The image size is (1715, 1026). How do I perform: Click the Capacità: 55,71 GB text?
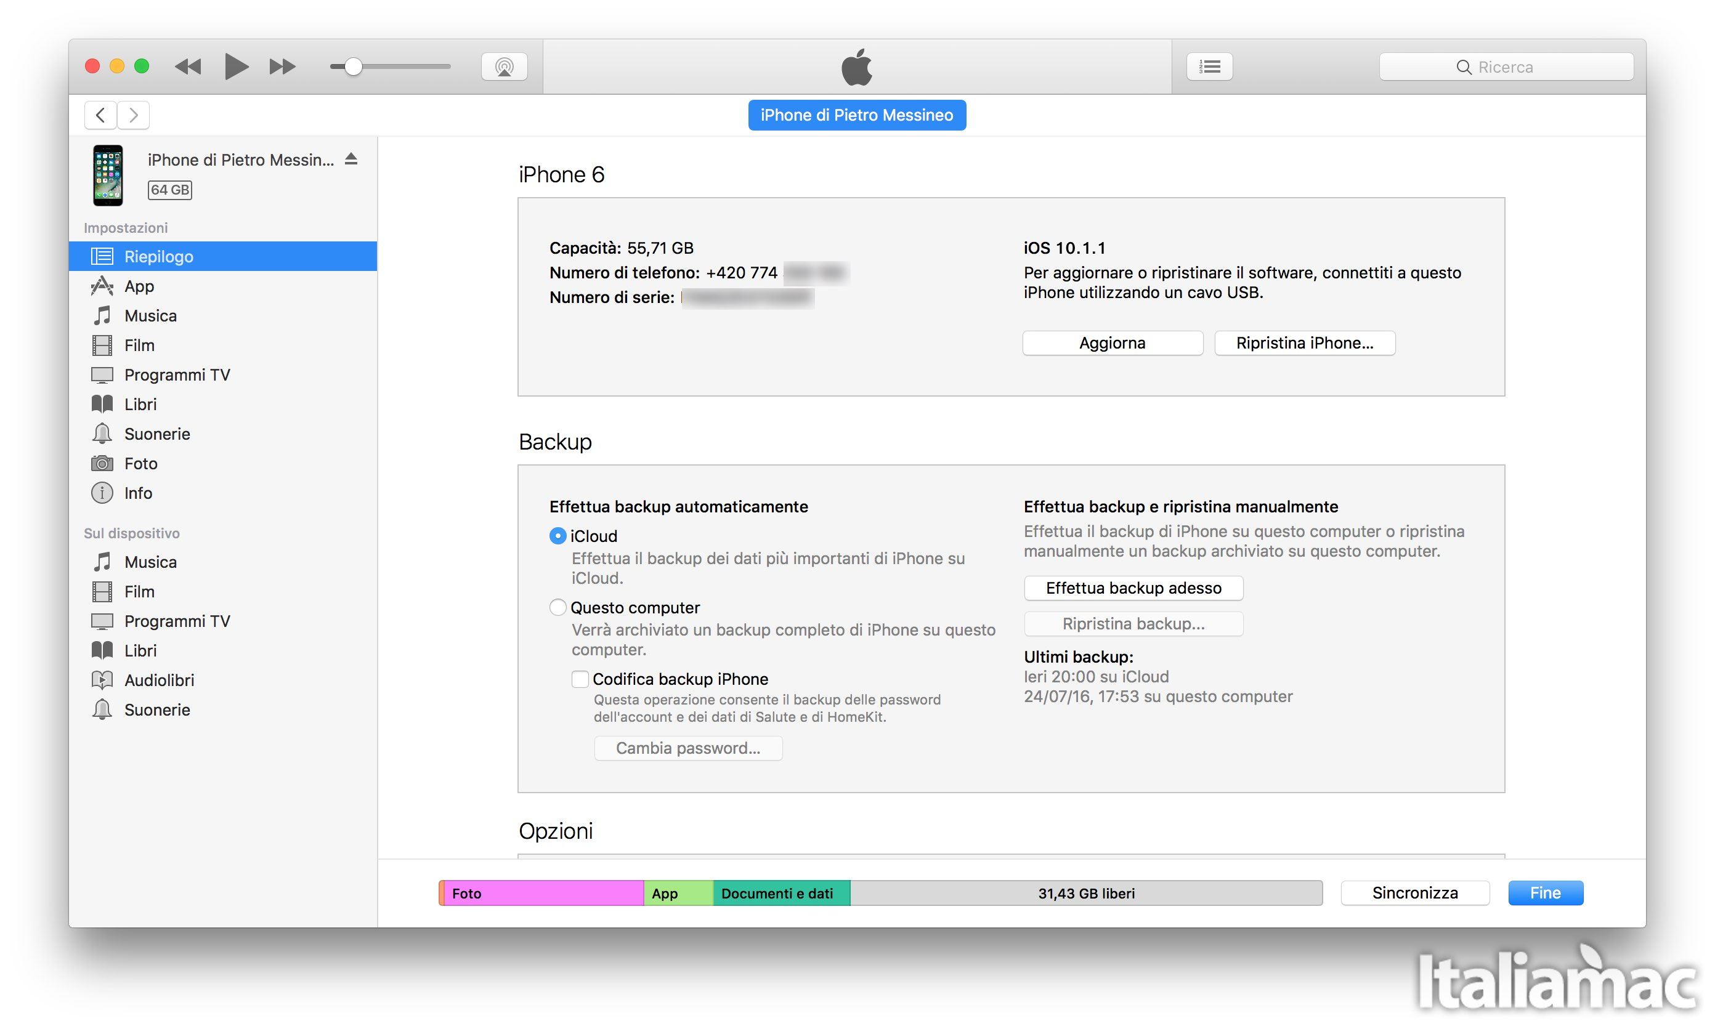click(621, 248)
